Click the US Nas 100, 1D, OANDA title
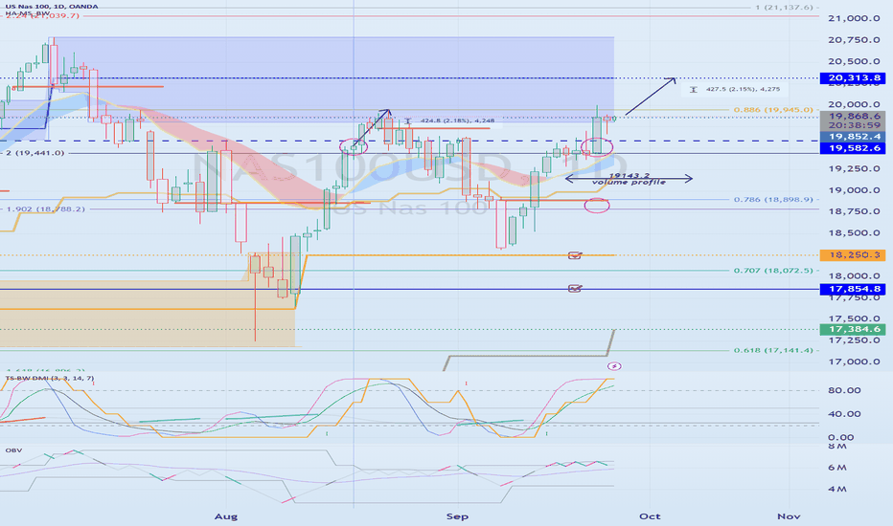The image size is (893, 526). coord(52,7)
